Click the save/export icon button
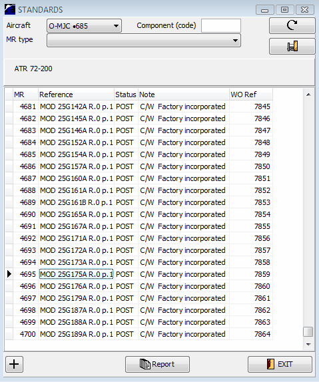The width and height of the screenshot is (319, 382). click(x=292, y=46)
